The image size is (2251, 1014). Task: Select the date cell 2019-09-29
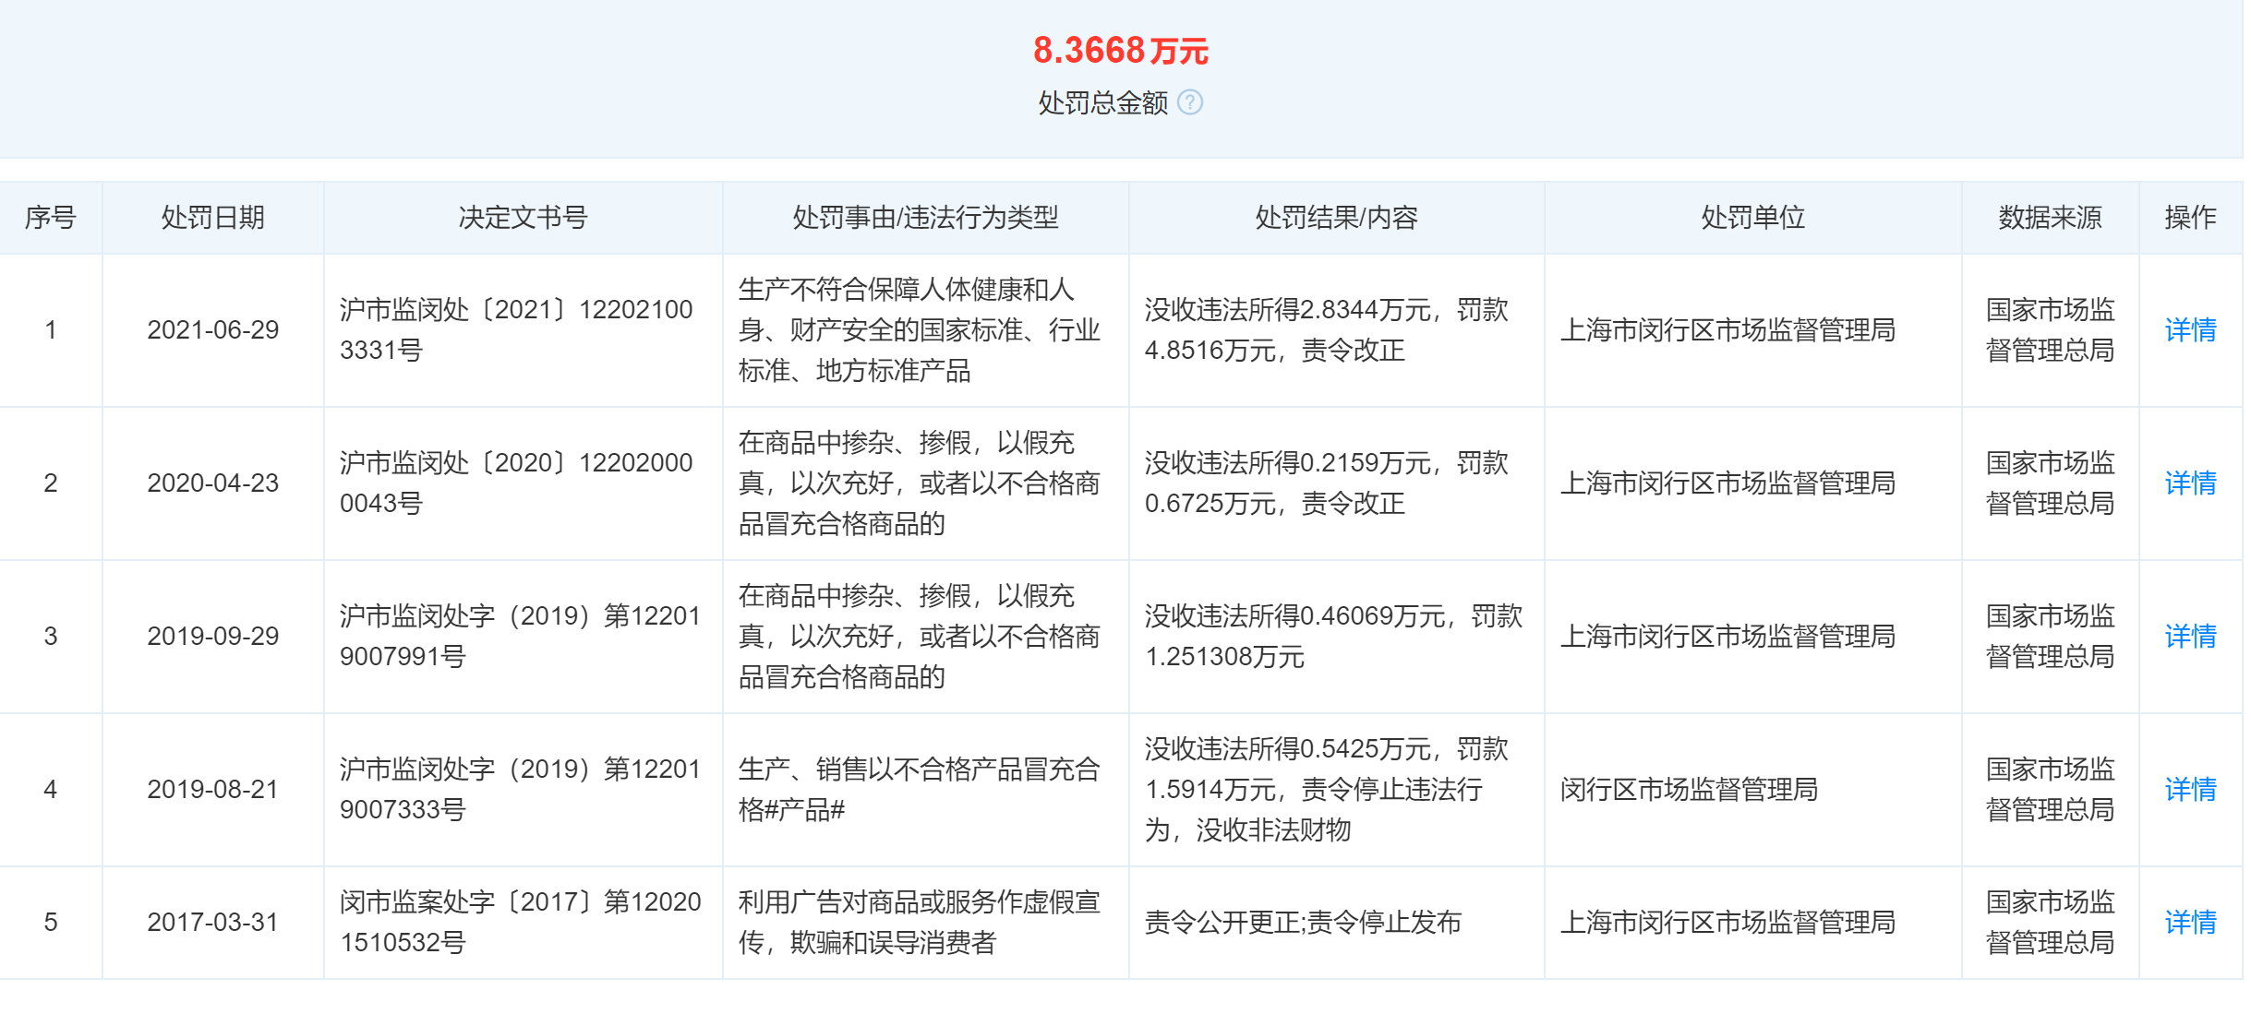click(213, 637)
